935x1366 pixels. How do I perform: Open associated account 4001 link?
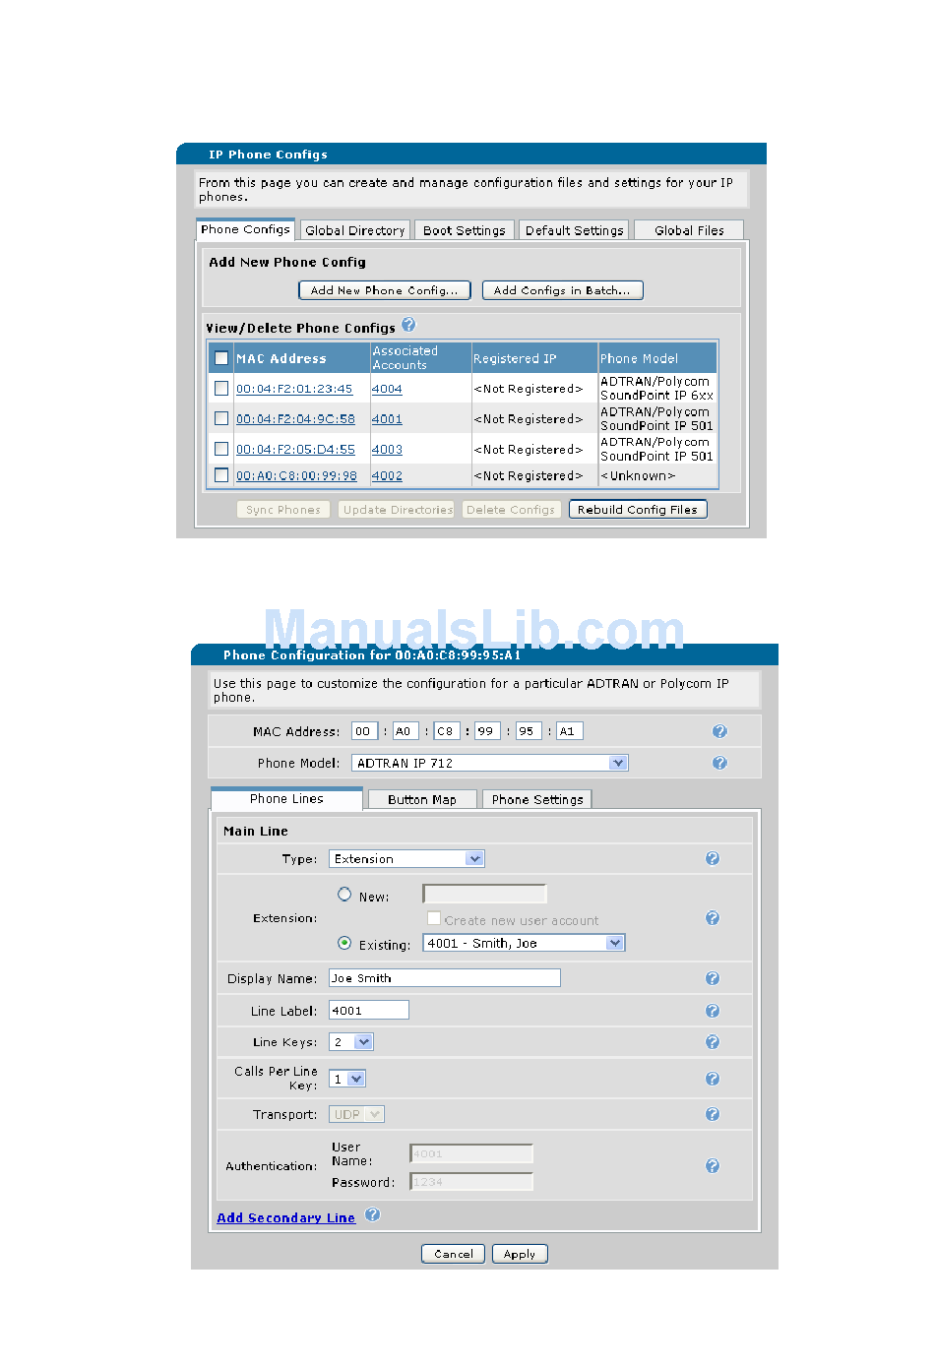pyautogui.click(x=387, y=419)
